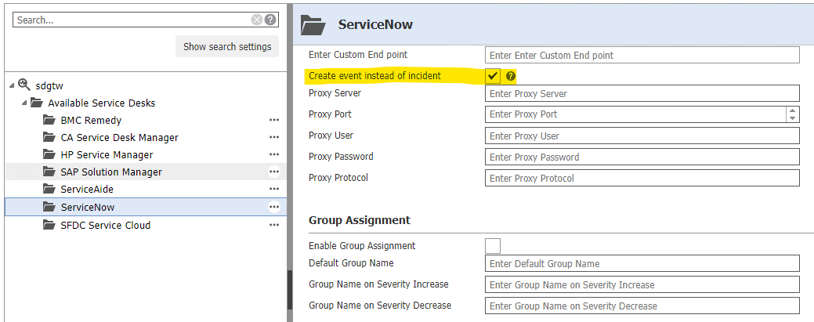The image size is (814, 322).
Task: Click the Proxy Server input field
Action: (x=642, y=94)
